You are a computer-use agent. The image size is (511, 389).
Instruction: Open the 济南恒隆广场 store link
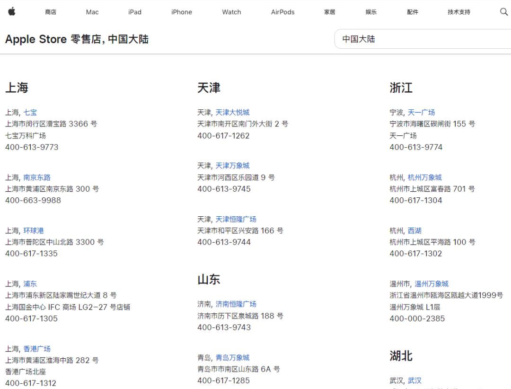pos(236,304)
